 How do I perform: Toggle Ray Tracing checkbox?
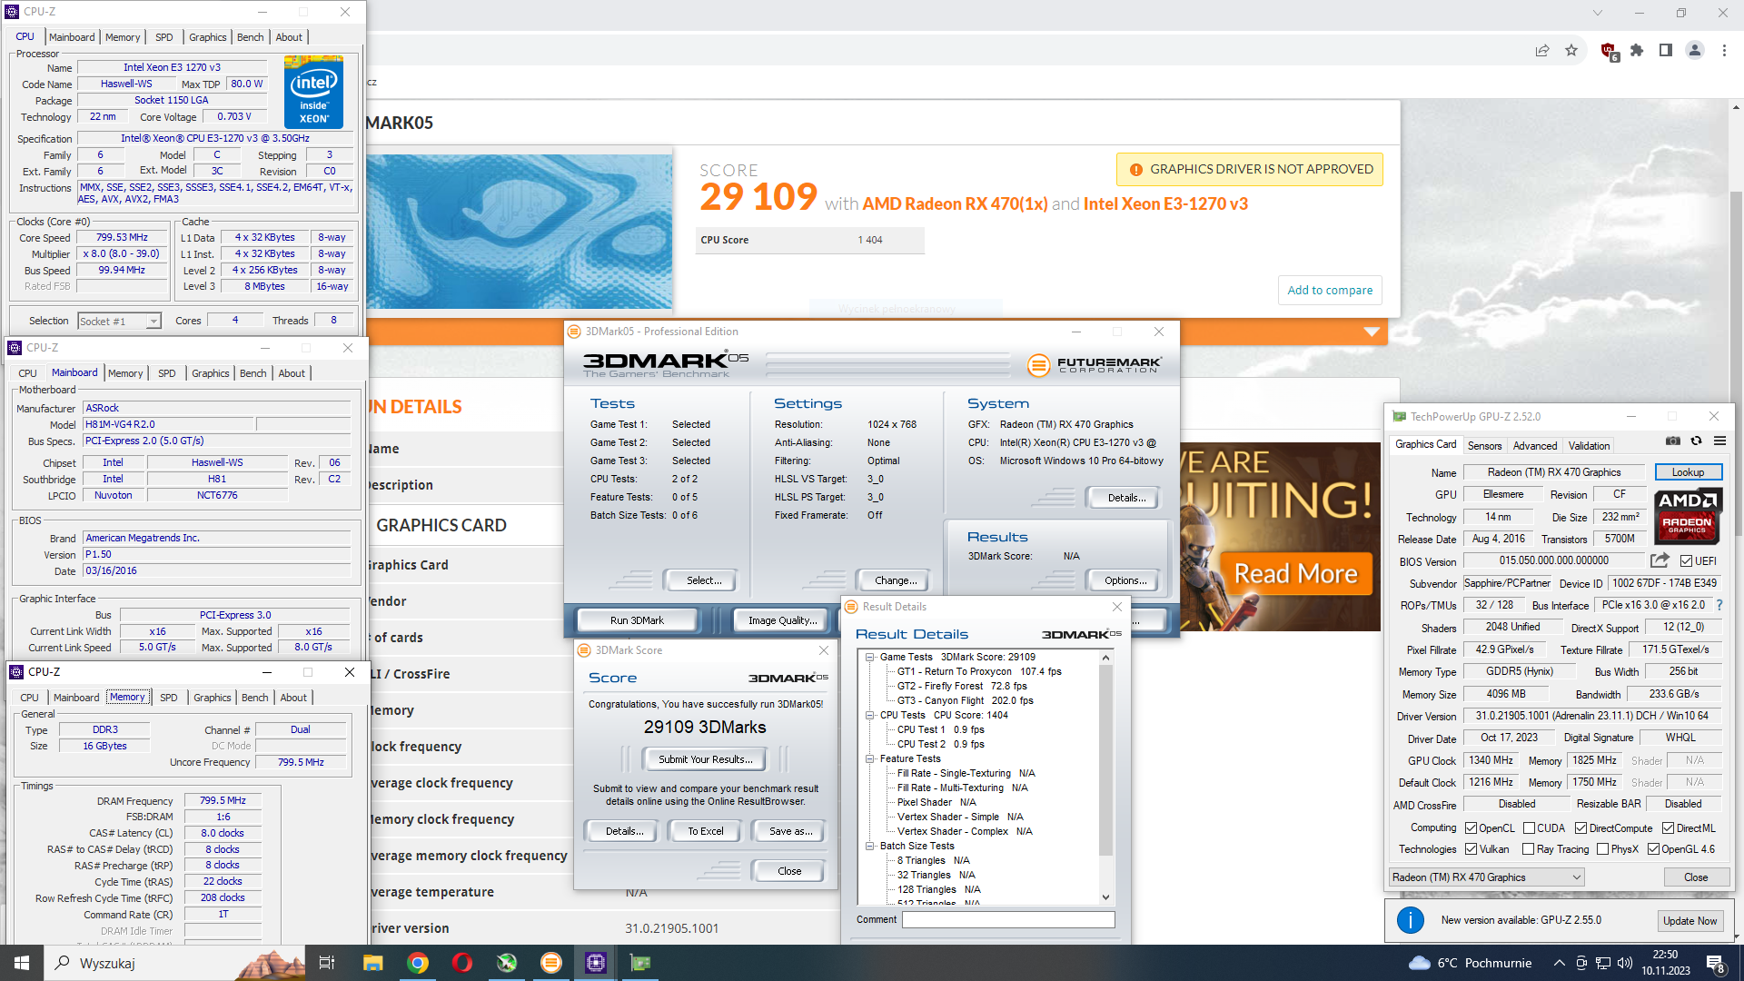click(x=1528, y=849)
